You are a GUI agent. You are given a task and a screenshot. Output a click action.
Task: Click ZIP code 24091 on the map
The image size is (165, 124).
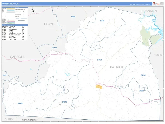tap(73, 17)
